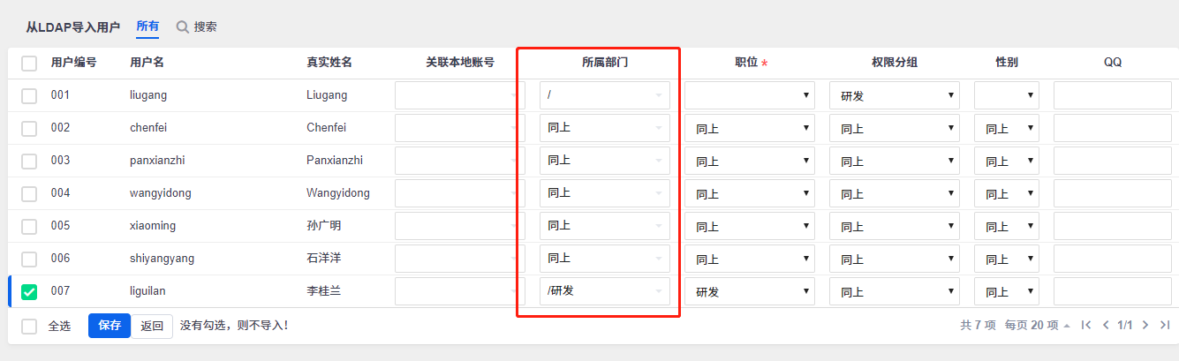Image resolution: width=1179 pixels, height=361 pixels.
Task: Click the 返回 button
Action: point(152,326)
